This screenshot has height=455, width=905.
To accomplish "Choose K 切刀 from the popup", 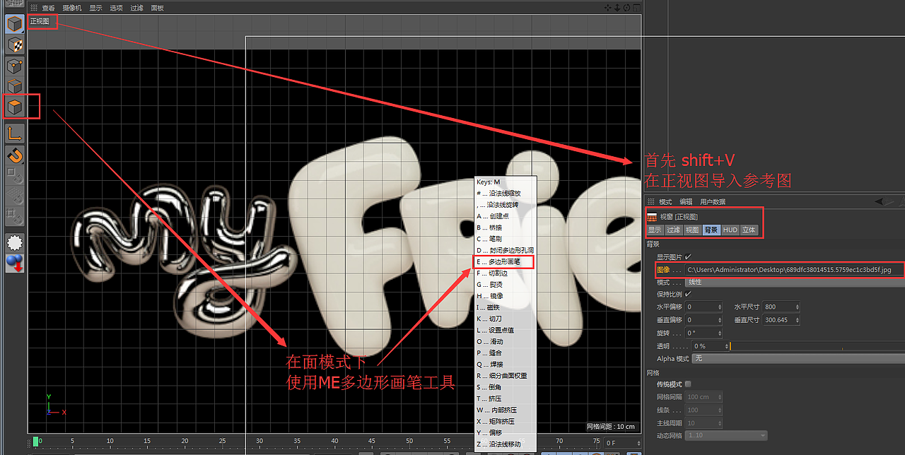I will tap(505, 319).
